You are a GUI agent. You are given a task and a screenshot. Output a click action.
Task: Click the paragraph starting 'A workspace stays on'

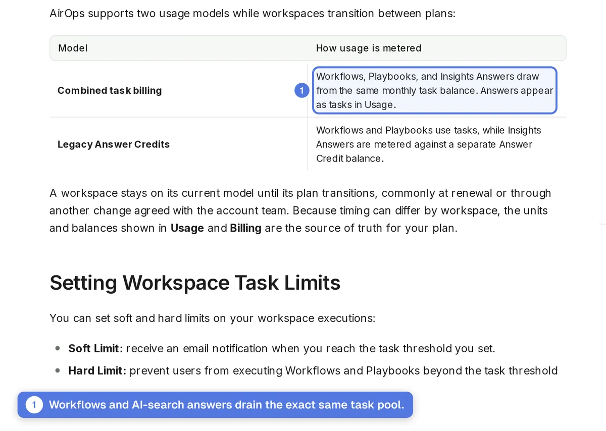tap(300, 210)
